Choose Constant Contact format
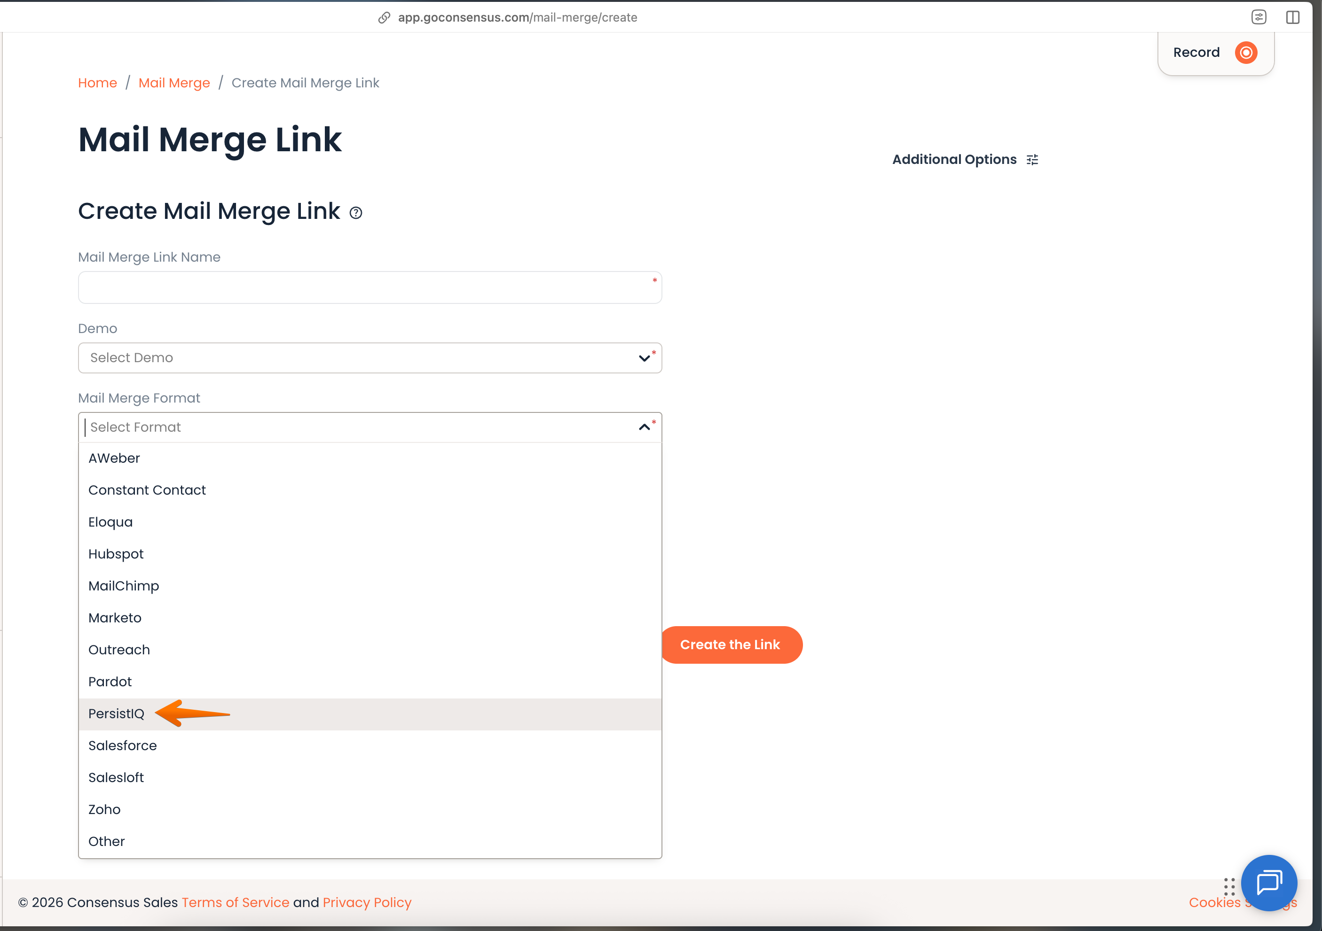The image size is (1322, 931). click(370, 490)
